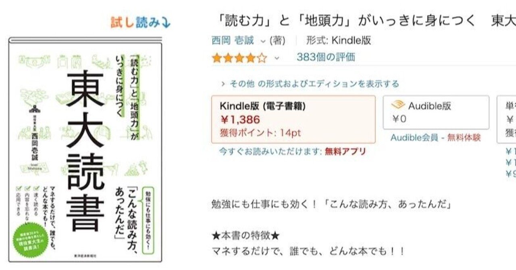
Task: Click the Audible会員 - 無料体験 link
Action: click(x=435, y=138)
